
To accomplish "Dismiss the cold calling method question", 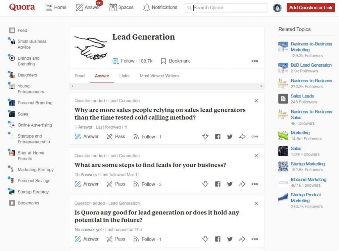I will pyautogui.click(x=256, y=101).
